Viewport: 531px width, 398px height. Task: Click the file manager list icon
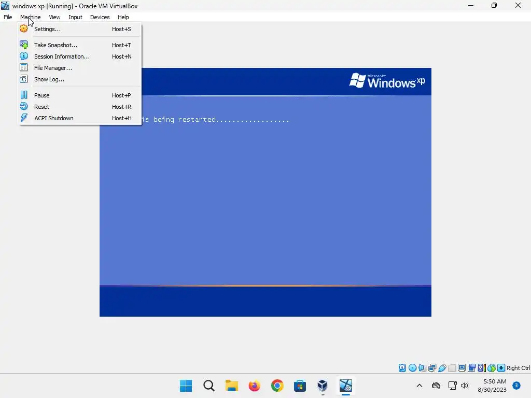[24, 68]
